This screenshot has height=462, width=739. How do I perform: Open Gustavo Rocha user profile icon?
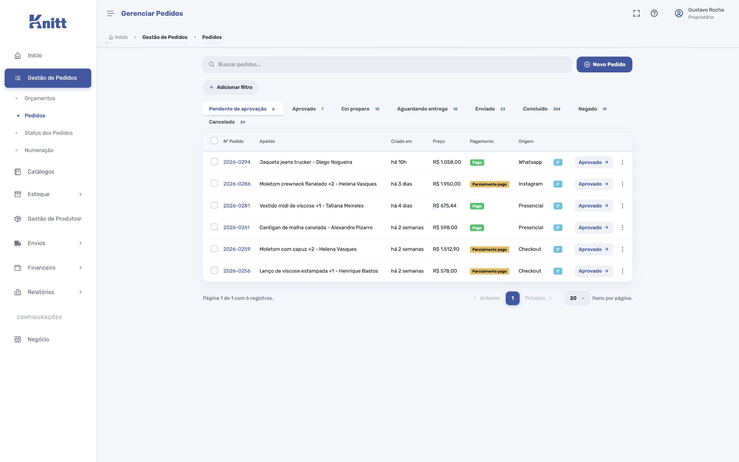point(679,13)
